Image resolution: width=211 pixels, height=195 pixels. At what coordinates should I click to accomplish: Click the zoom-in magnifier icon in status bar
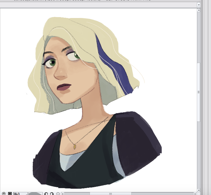pyautogui.click(x=4, y=194)
